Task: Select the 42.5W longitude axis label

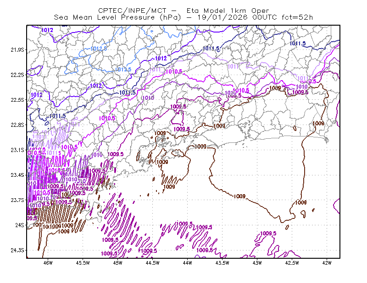Action: pyautogui.click(x=292, y=263)
